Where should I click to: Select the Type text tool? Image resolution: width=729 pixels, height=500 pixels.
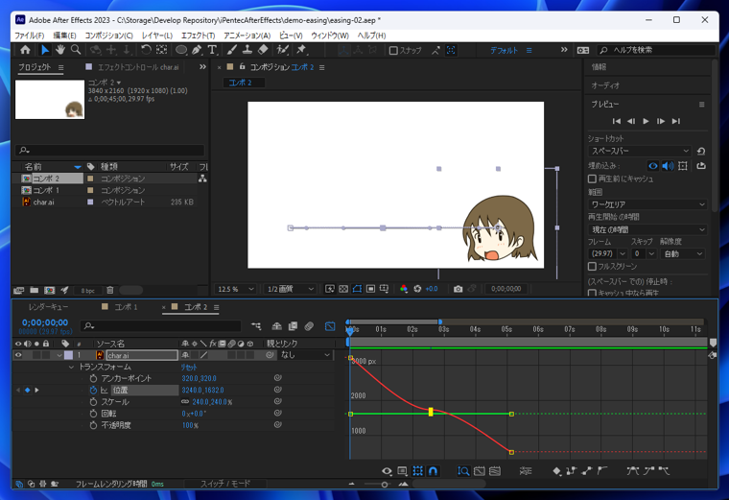(x=212, y=50)
